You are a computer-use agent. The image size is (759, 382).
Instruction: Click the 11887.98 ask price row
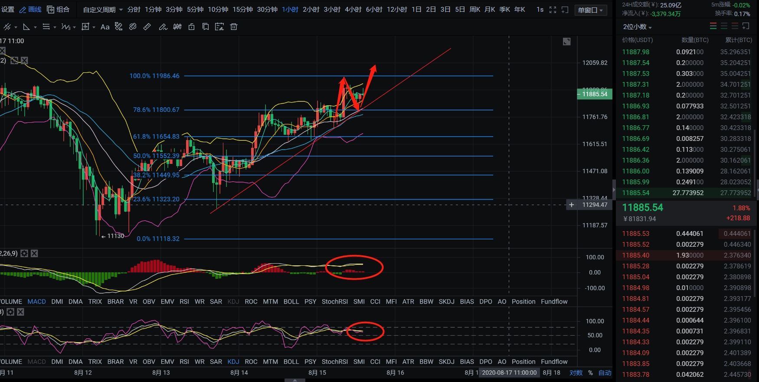tap(636, 52)
